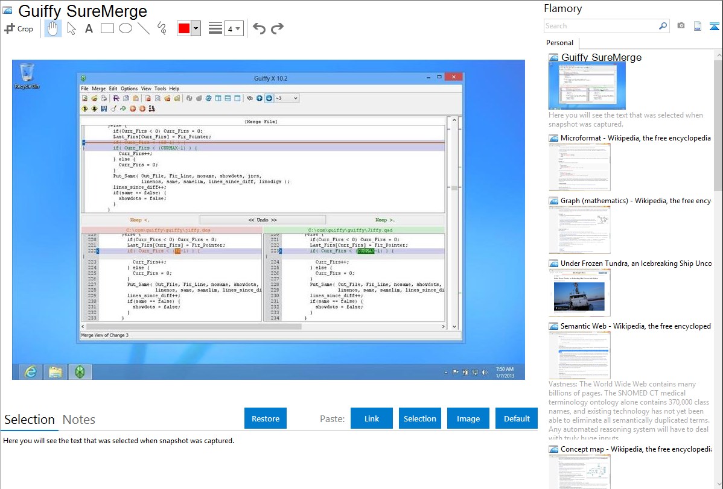Select the straight line tool
Viewport: 723px width, 489px height.
144,28
